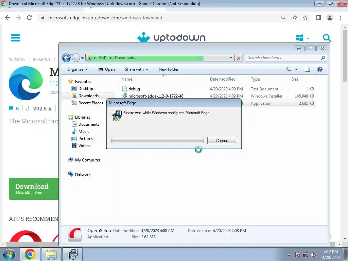This screenshot has width=348, height=261.
Task: Select My Computer in navigation pane
Action: [x=87, y=160]
